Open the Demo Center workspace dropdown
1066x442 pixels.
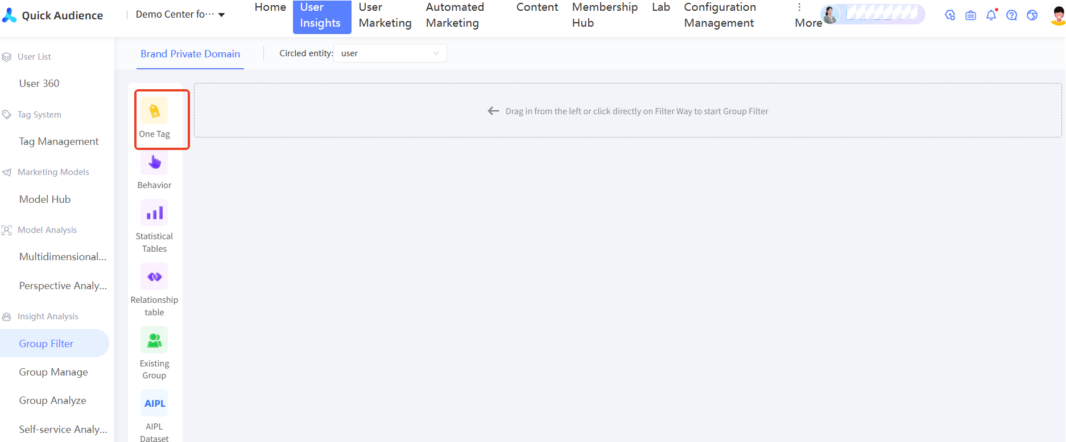180,14
